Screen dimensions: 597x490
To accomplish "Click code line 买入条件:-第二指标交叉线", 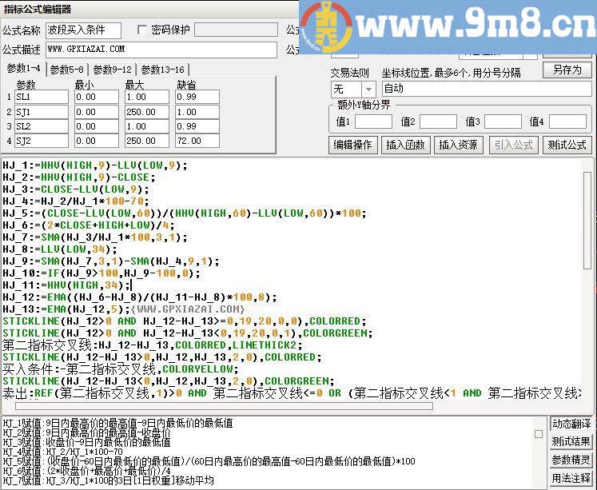I will pos(121,369).
